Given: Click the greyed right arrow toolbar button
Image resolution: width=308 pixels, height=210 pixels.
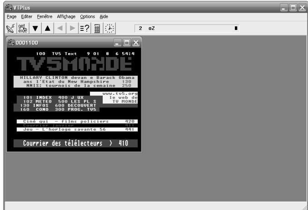Looking at the screenshot, I should point(73,29).
